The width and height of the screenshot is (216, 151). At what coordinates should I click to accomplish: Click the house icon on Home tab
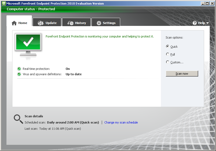[x=14, y=23]
